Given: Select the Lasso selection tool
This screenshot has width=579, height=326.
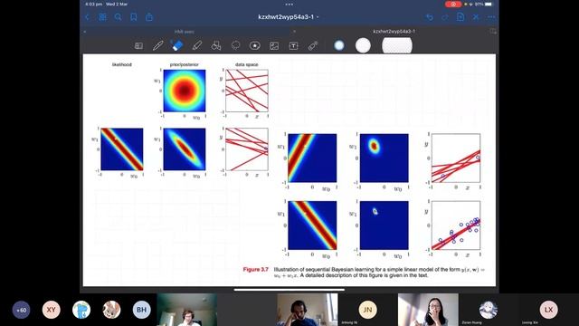Looking at the screenshot, I should [235, 45].
